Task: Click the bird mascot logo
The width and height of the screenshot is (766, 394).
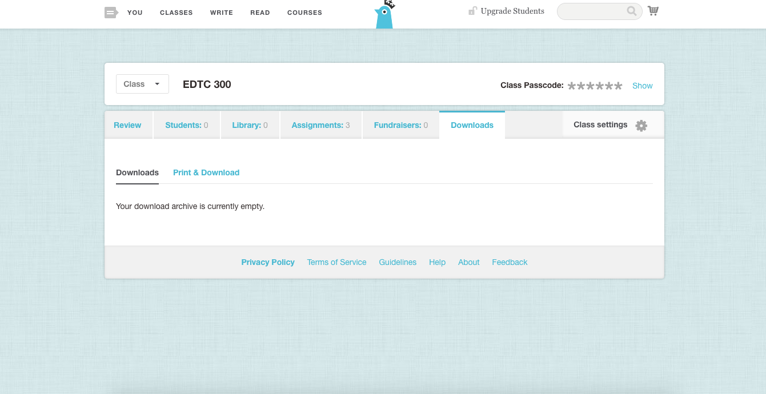Action: point(384,15)
